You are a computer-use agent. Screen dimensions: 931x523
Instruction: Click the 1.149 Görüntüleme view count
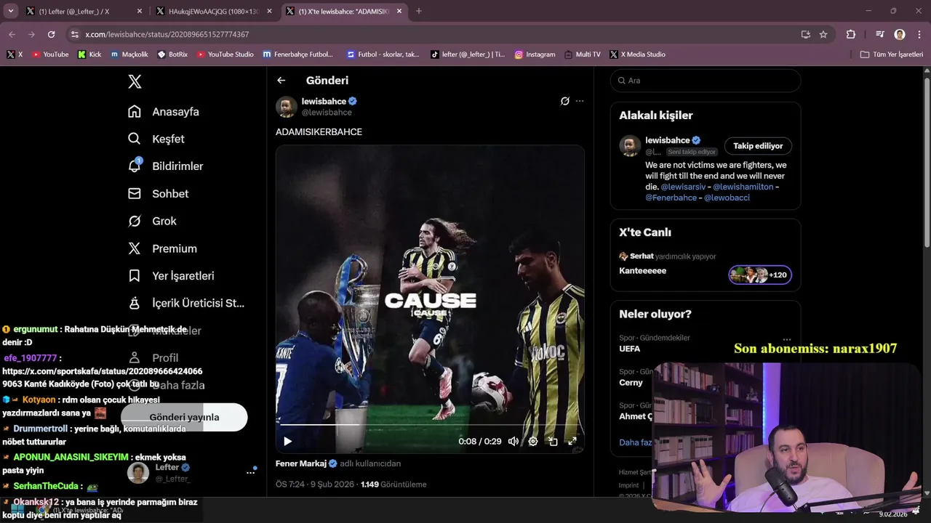coord(393,485)
